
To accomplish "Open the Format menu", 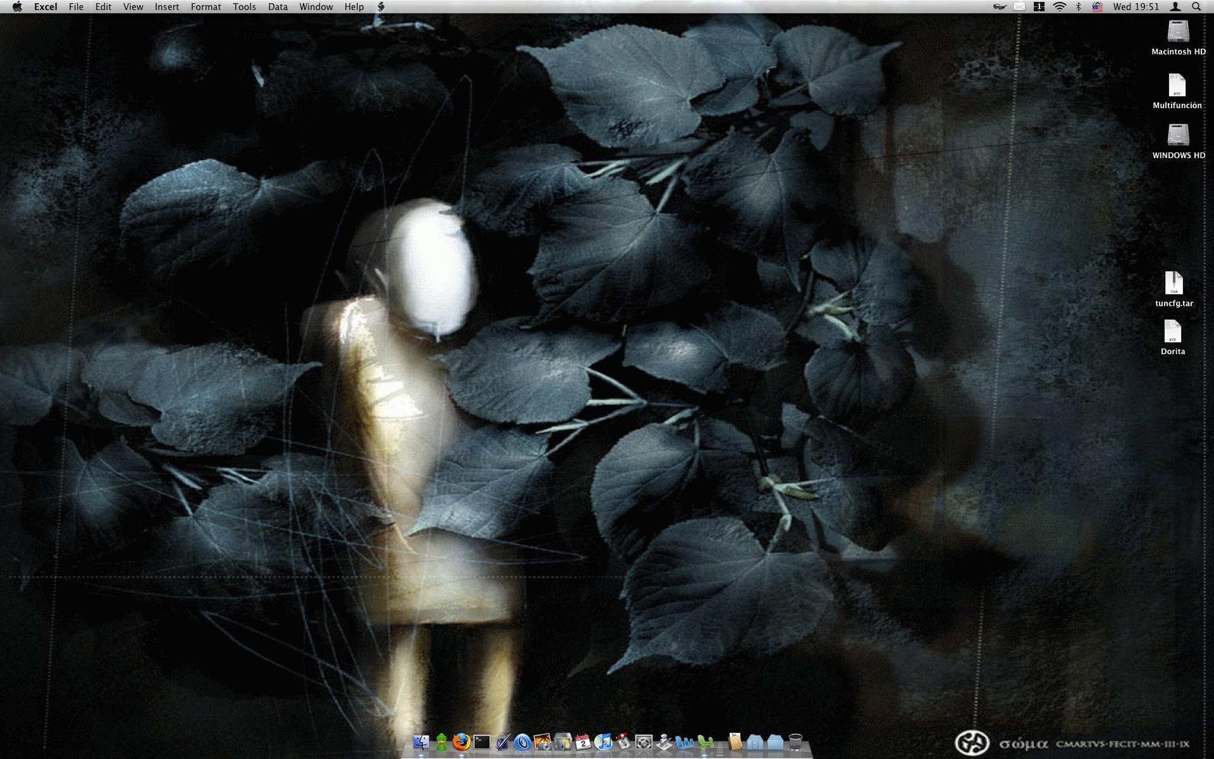I will coord(205,6).
